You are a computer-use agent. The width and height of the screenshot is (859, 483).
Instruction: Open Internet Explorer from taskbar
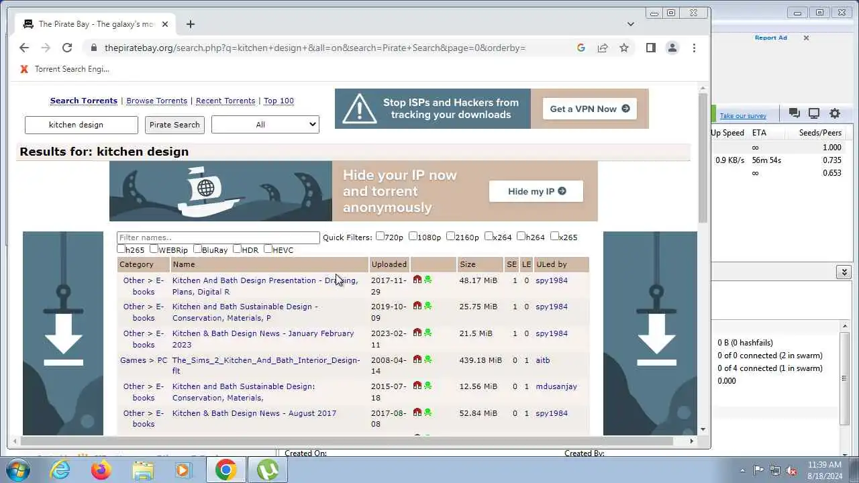coord(60,470)
